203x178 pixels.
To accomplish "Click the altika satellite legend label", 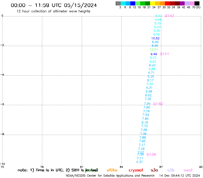I will click(112, 170).
